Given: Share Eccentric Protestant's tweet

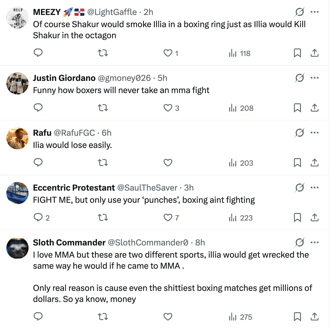Looking at the screenshot, I should tap(314, 217).
